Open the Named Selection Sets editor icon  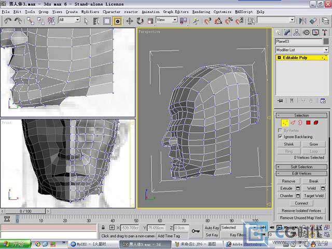[251, 21]
